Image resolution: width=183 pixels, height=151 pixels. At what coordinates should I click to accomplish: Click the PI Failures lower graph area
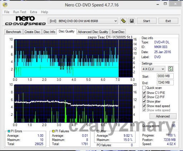pyautogui.click(x=73, y=104)
